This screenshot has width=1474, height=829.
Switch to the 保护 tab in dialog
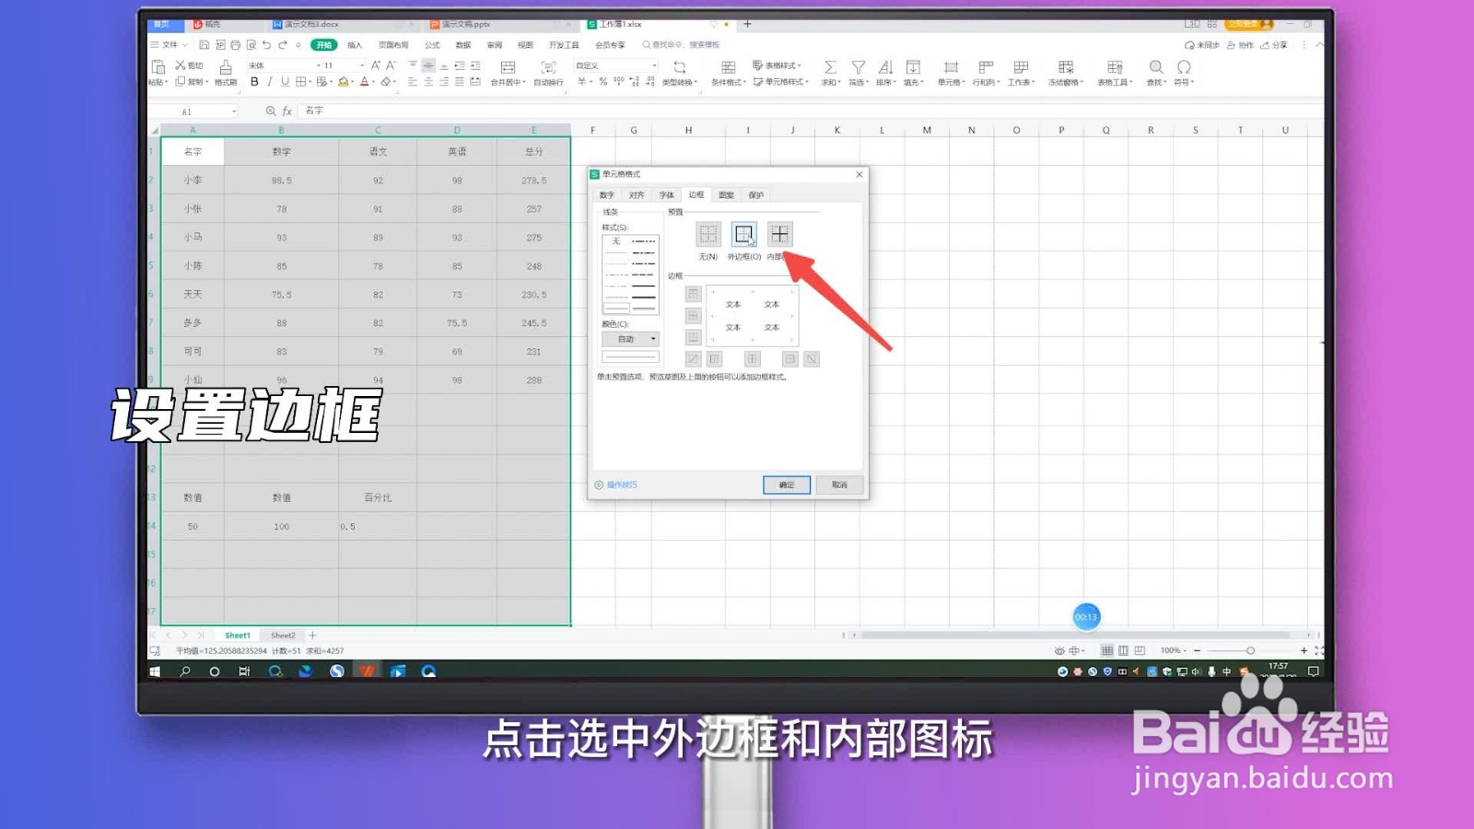756,195
